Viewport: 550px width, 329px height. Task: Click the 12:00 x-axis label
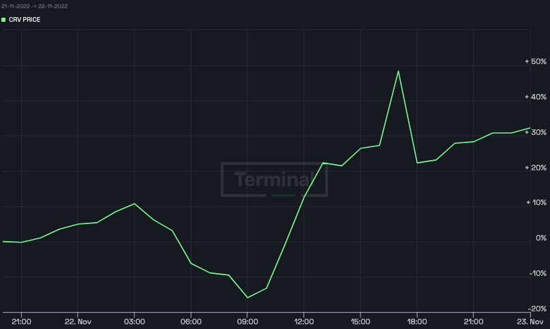(x=304, y=322)
